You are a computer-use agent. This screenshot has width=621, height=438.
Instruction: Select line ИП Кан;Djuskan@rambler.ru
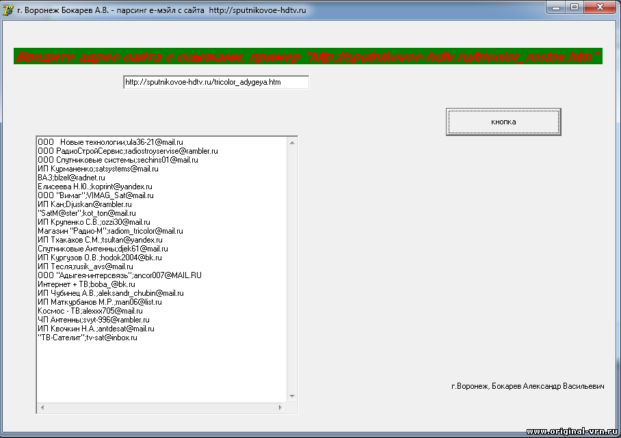(x=84, y=204)
